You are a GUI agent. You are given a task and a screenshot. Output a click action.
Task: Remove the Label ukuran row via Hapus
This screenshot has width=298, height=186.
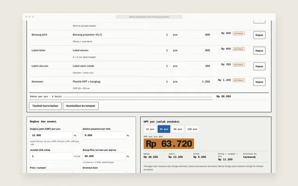[x=259, y=66]
